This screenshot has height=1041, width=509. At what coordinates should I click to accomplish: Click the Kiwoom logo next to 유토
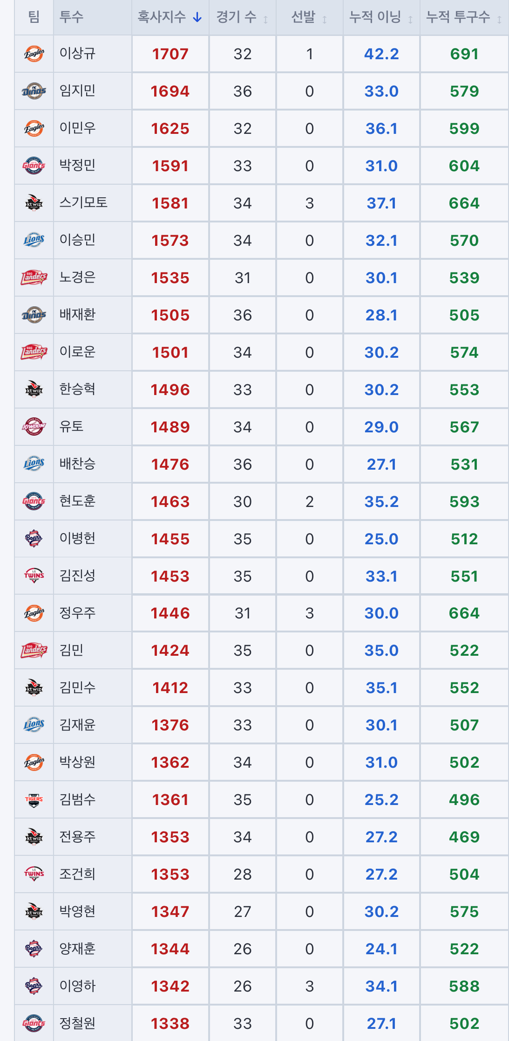click(34, 426)
